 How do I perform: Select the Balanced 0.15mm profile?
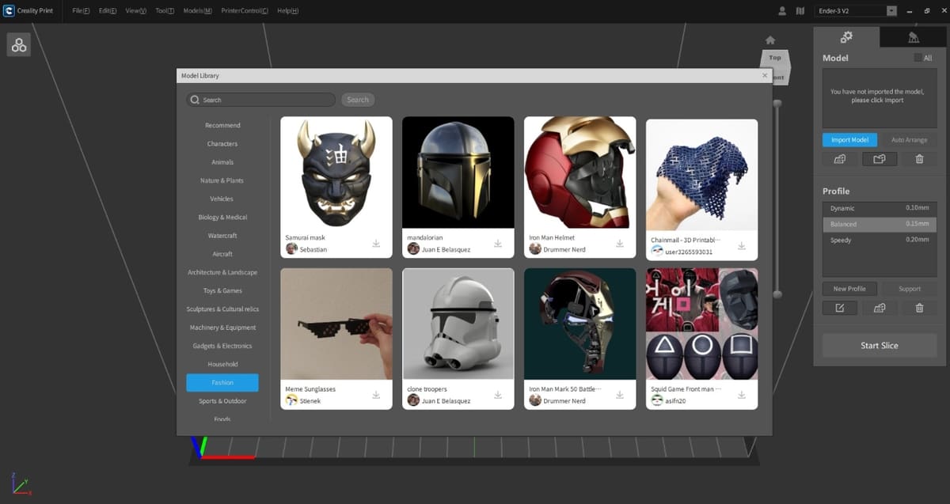[x=880, y=224]
